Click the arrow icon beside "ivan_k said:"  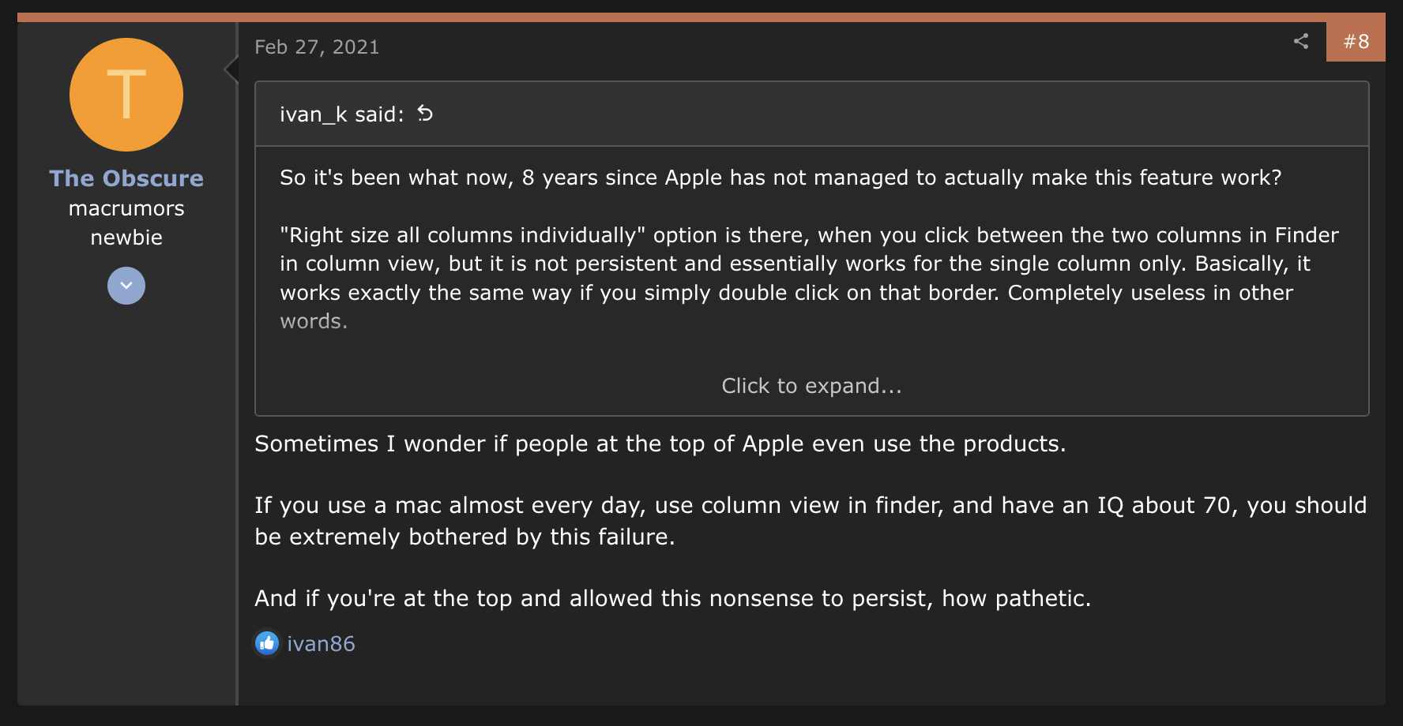point(425,114)
